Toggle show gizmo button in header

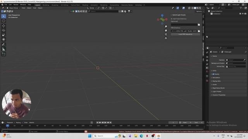pyautogui.click(x=177, y=8)
